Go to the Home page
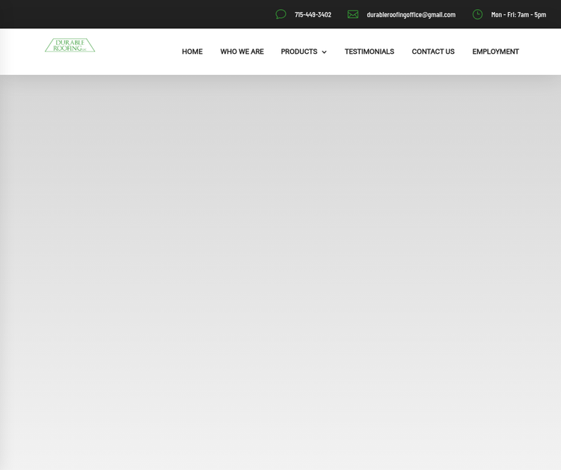The height and width of the screenshot is (470, 561). tap(192, 52)
